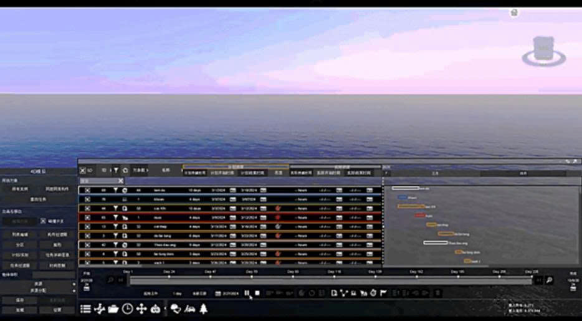Click the 4D模拟 panel header button
This screenshot has width=582, height=321.
(x=38, y=171)
